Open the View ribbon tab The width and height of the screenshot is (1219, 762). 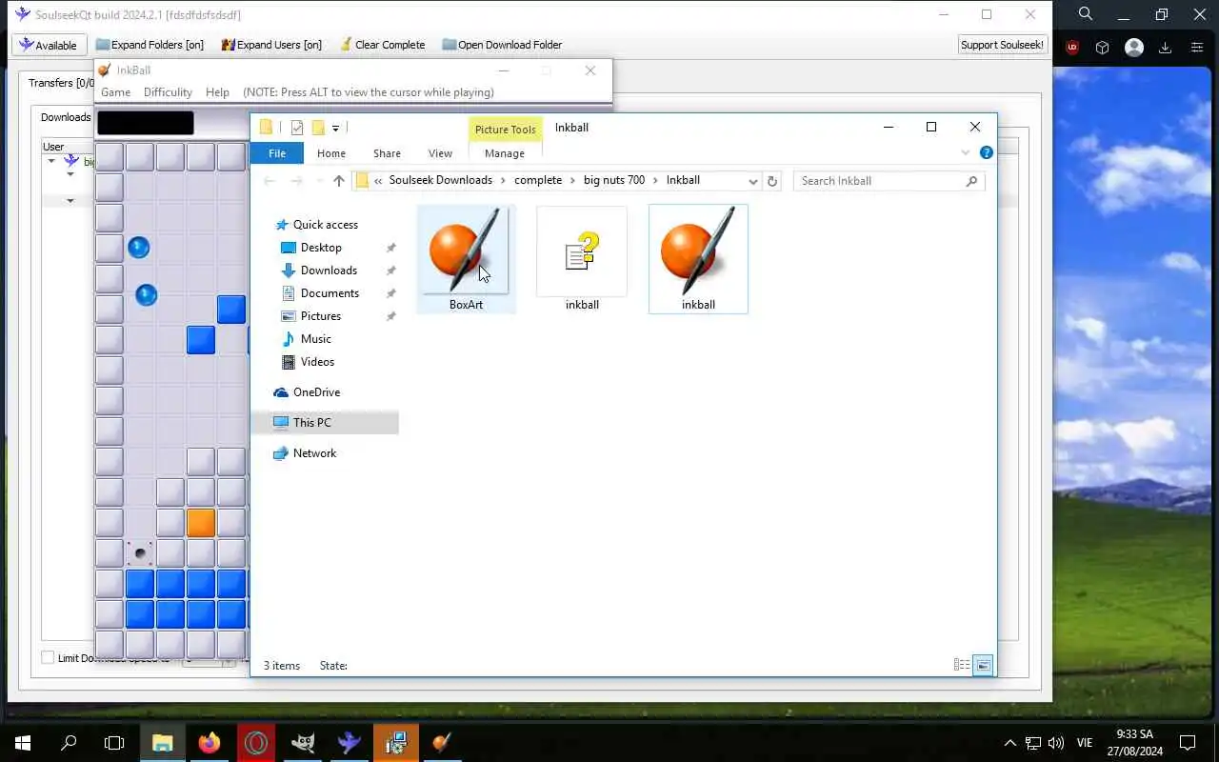[440, 153]
